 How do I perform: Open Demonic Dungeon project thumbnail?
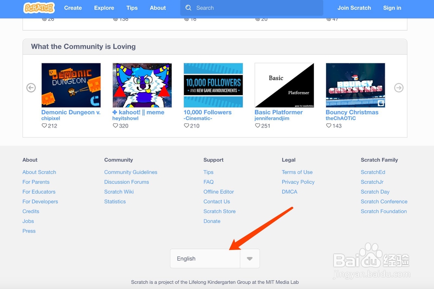(71, 85)
